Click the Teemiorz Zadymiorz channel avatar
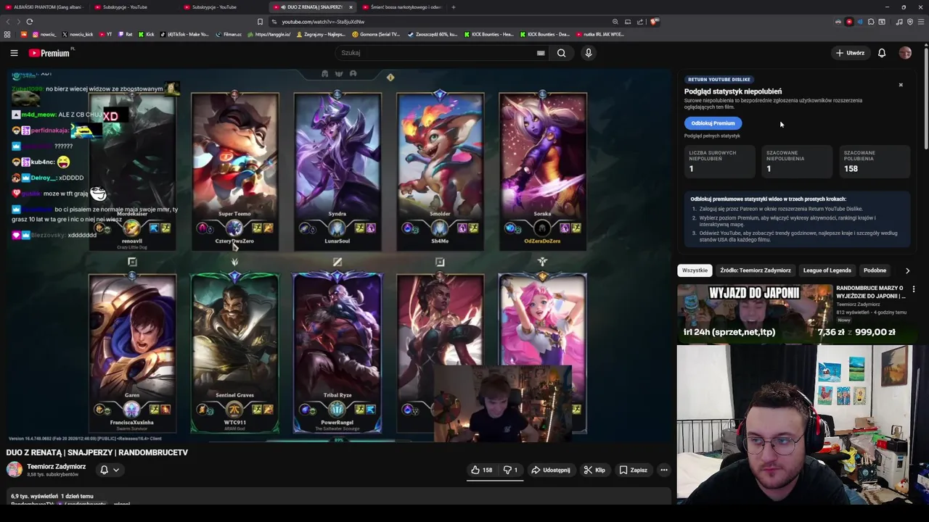 [15, 469]
